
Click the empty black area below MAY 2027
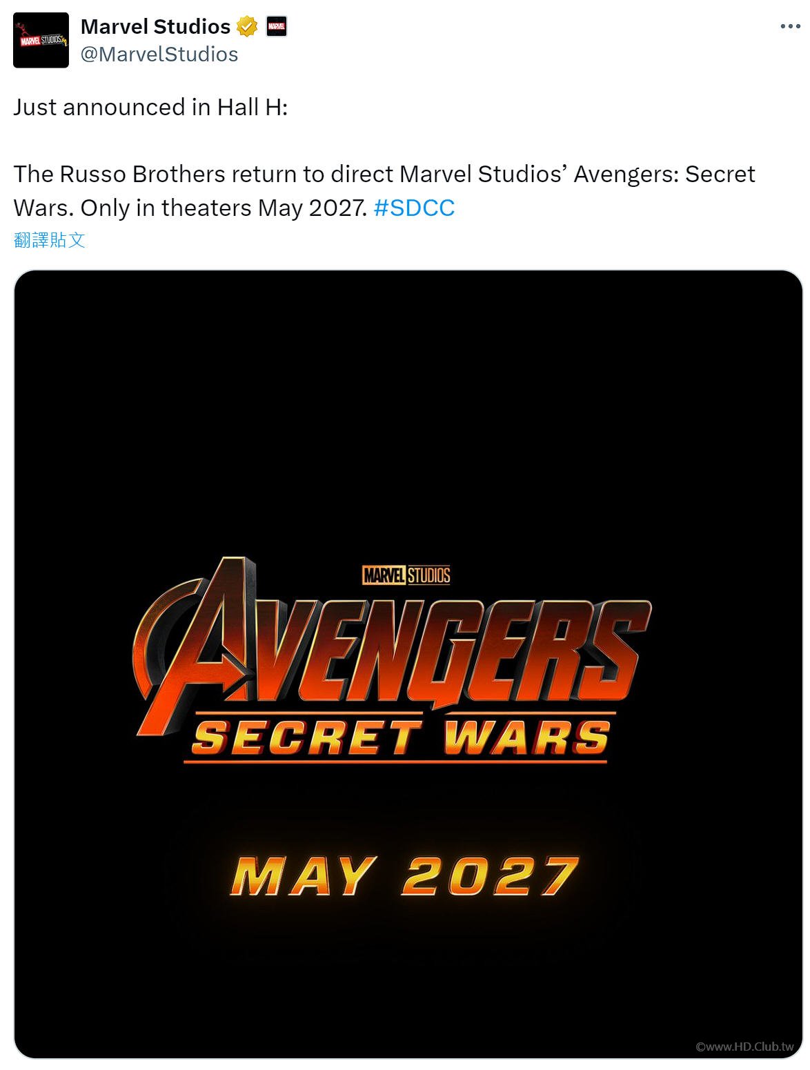pos(408,980)
